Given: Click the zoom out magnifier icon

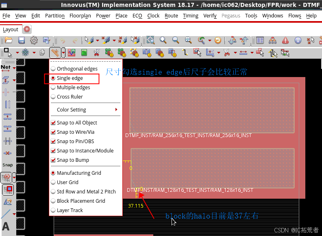Looking at the screenshot, I should tap(176, 40).
